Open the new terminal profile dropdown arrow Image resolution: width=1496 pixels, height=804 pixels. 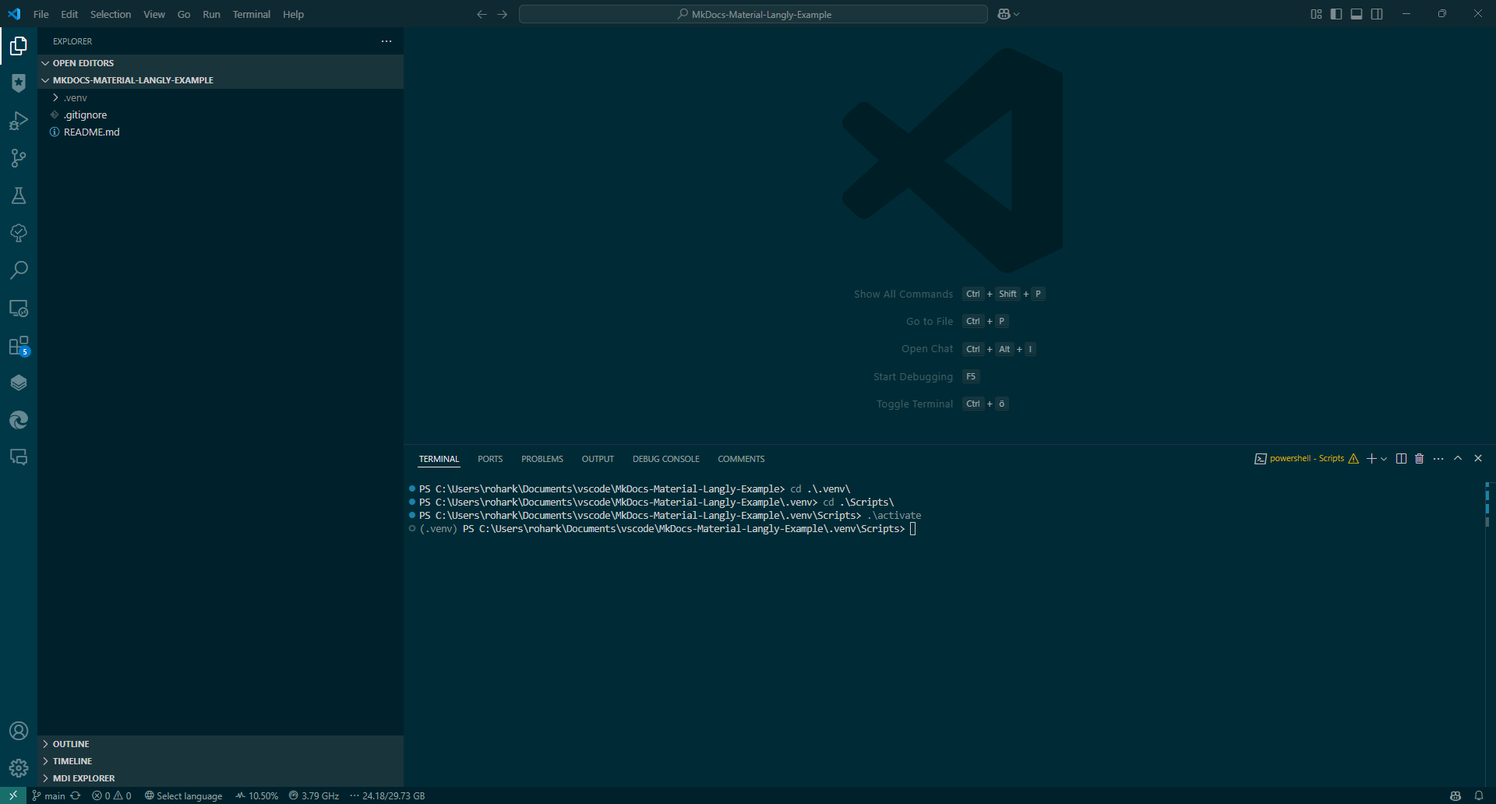pos(1384,459)
